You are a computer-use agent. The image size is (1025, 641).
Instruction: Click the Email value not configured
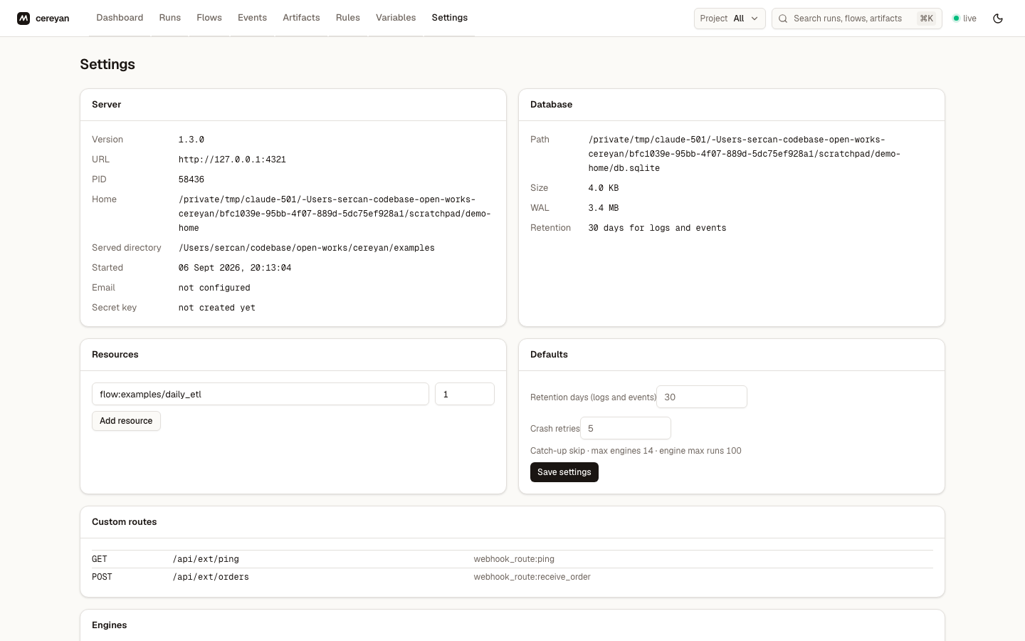tap(214, 288)
